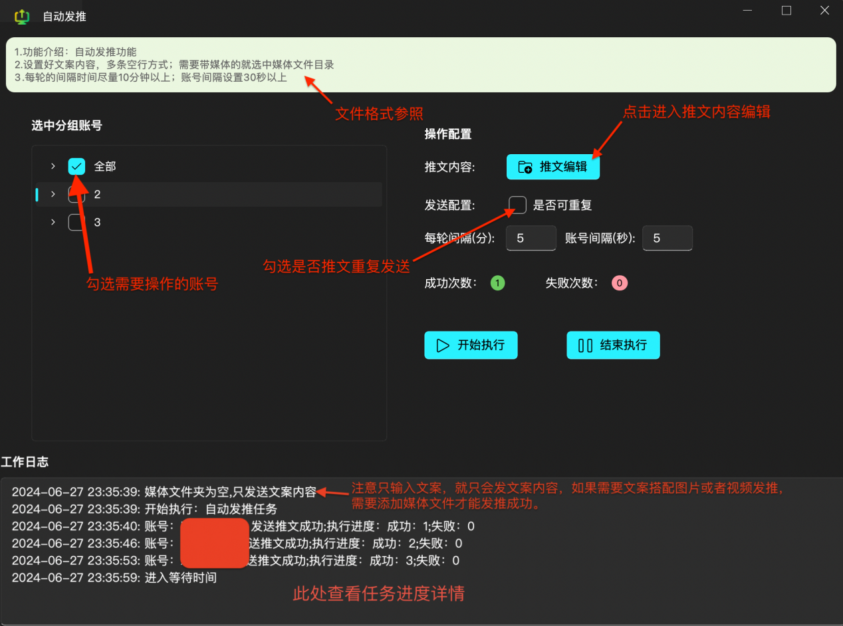Close the 自动发推 window
Image resolution: width=843 pixels, height=626 pixels.
(824, 11)
